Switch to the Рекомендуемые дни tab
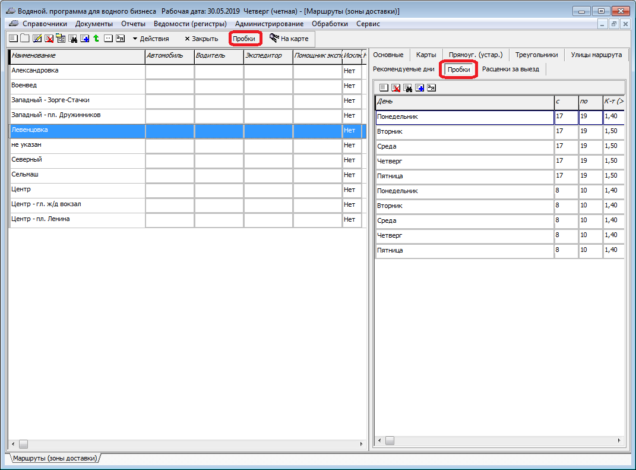The width and height of the screenshot is (636, 470). [403, 69]
